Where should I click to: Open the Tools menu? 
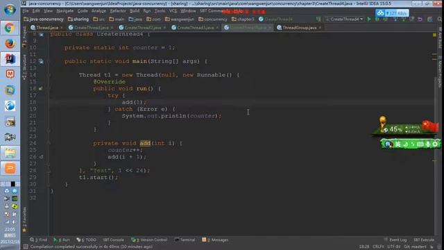160,11
